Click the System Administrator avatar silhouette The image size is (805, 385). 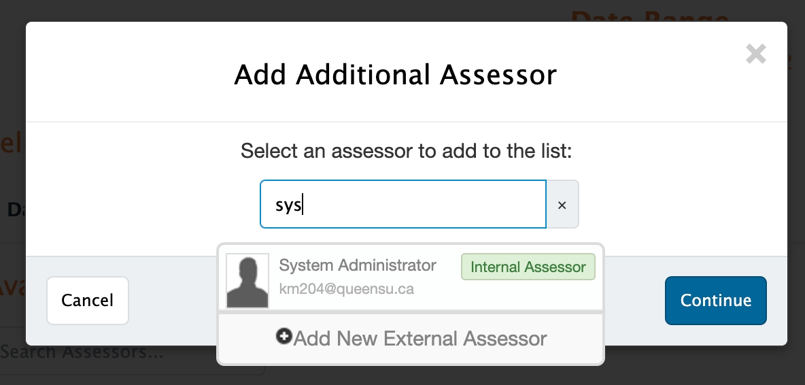[247, 281]
